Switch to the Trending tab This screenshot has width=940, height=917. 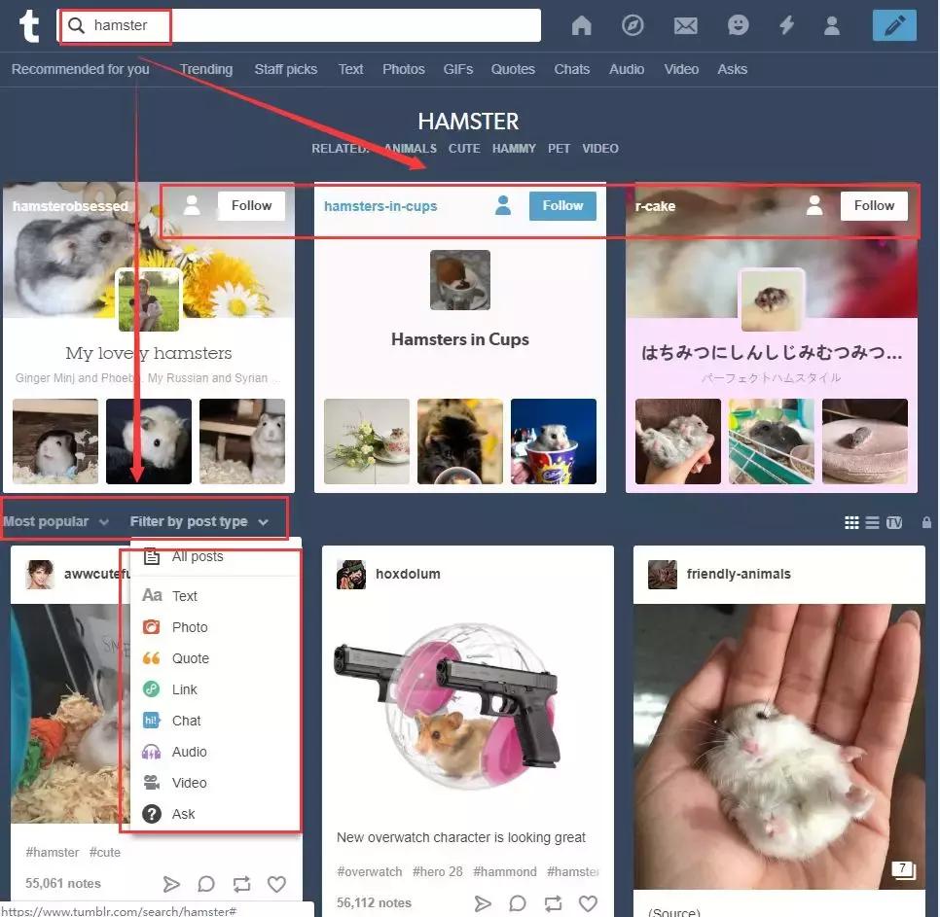pyautogui.click(x=205, y=69)
